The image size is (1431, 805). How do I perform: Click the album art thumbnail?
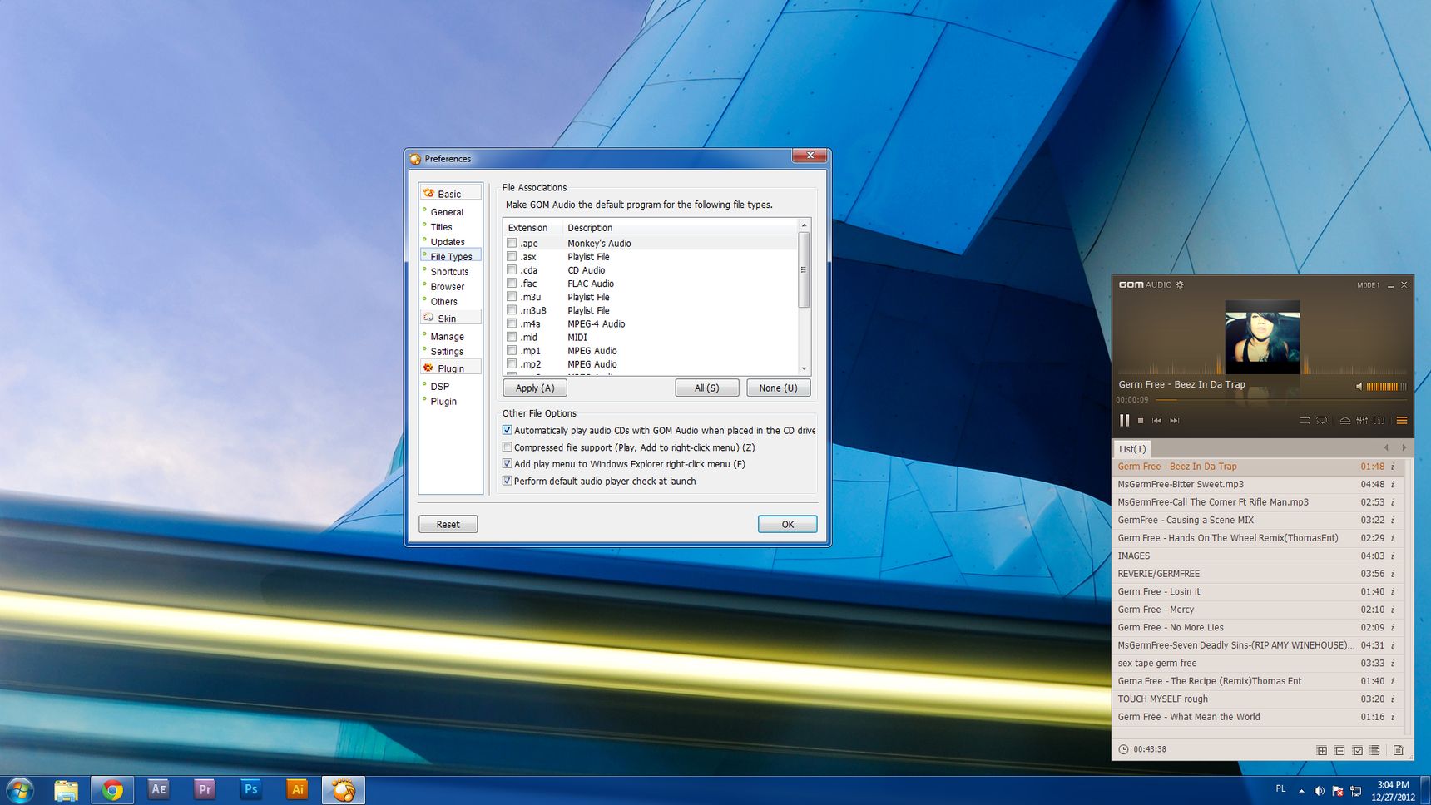[x=1262, y=337]
